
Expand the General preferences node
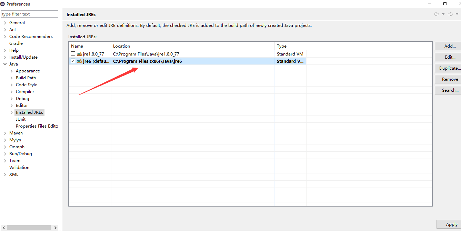pyautogui.click(x=5, y=23)
